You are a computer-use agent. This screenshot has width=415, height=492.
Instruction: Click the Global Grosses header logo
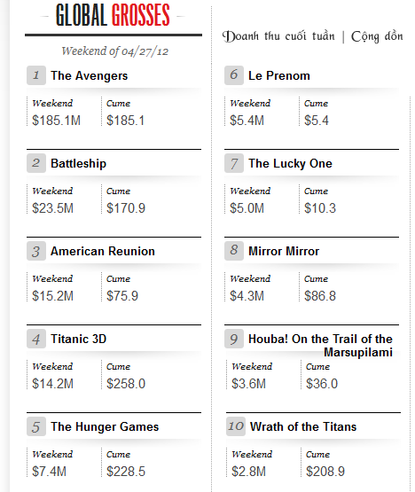pos(113,15)
